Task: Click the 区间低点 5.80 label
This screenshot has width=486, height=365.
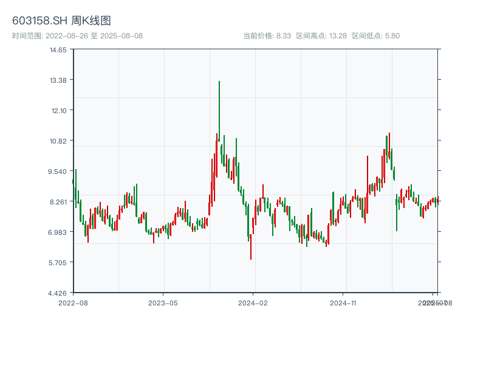Action: click(x=375, y=36)
